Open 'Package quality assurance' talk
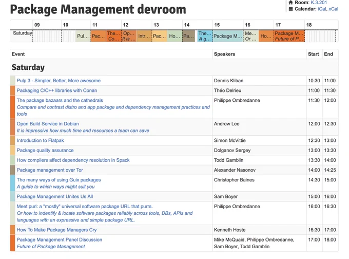 [x=45, y=150]
